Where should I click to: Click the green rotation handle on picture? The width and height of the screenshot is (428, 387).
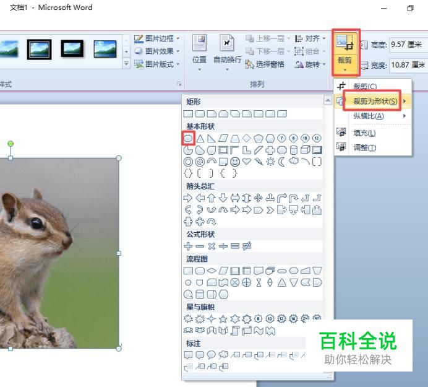pyautogui.click(x=11, y=144)
